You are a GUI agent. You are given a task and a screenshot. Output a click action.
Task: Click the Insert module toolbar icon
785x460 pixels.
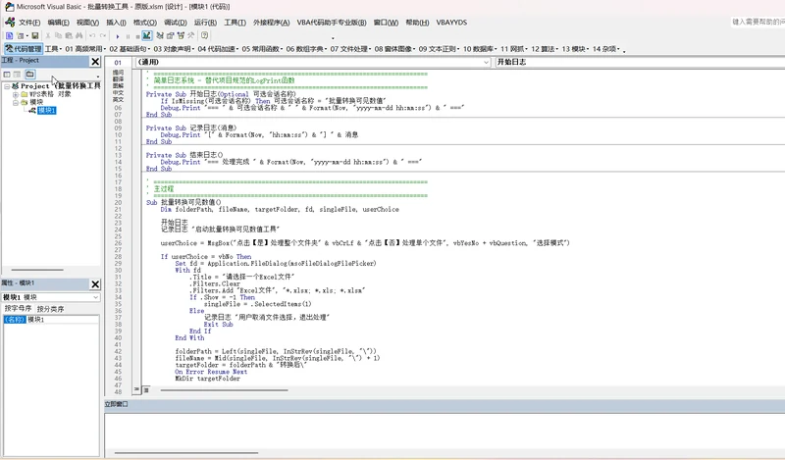(20, 35)
